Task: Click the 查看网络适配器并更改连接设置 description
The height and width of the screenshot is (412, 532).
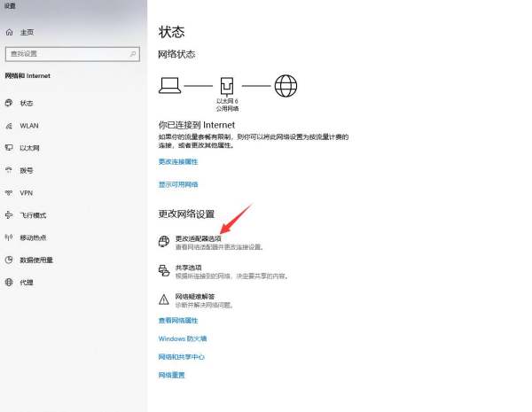Action: 219,247
